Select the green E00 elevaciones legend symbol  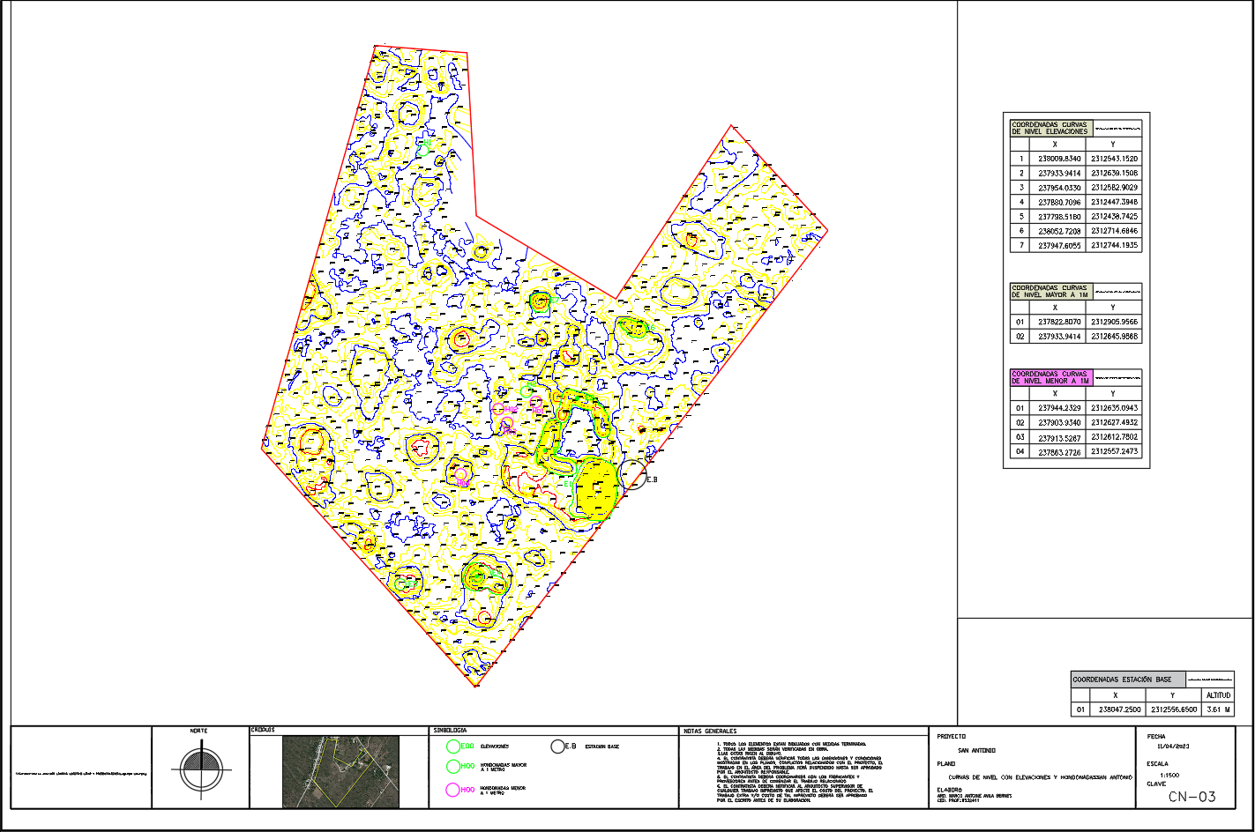click(452, 745)
